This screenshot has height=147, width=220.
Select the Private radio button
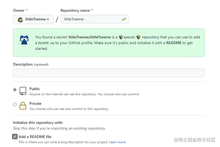15,104
